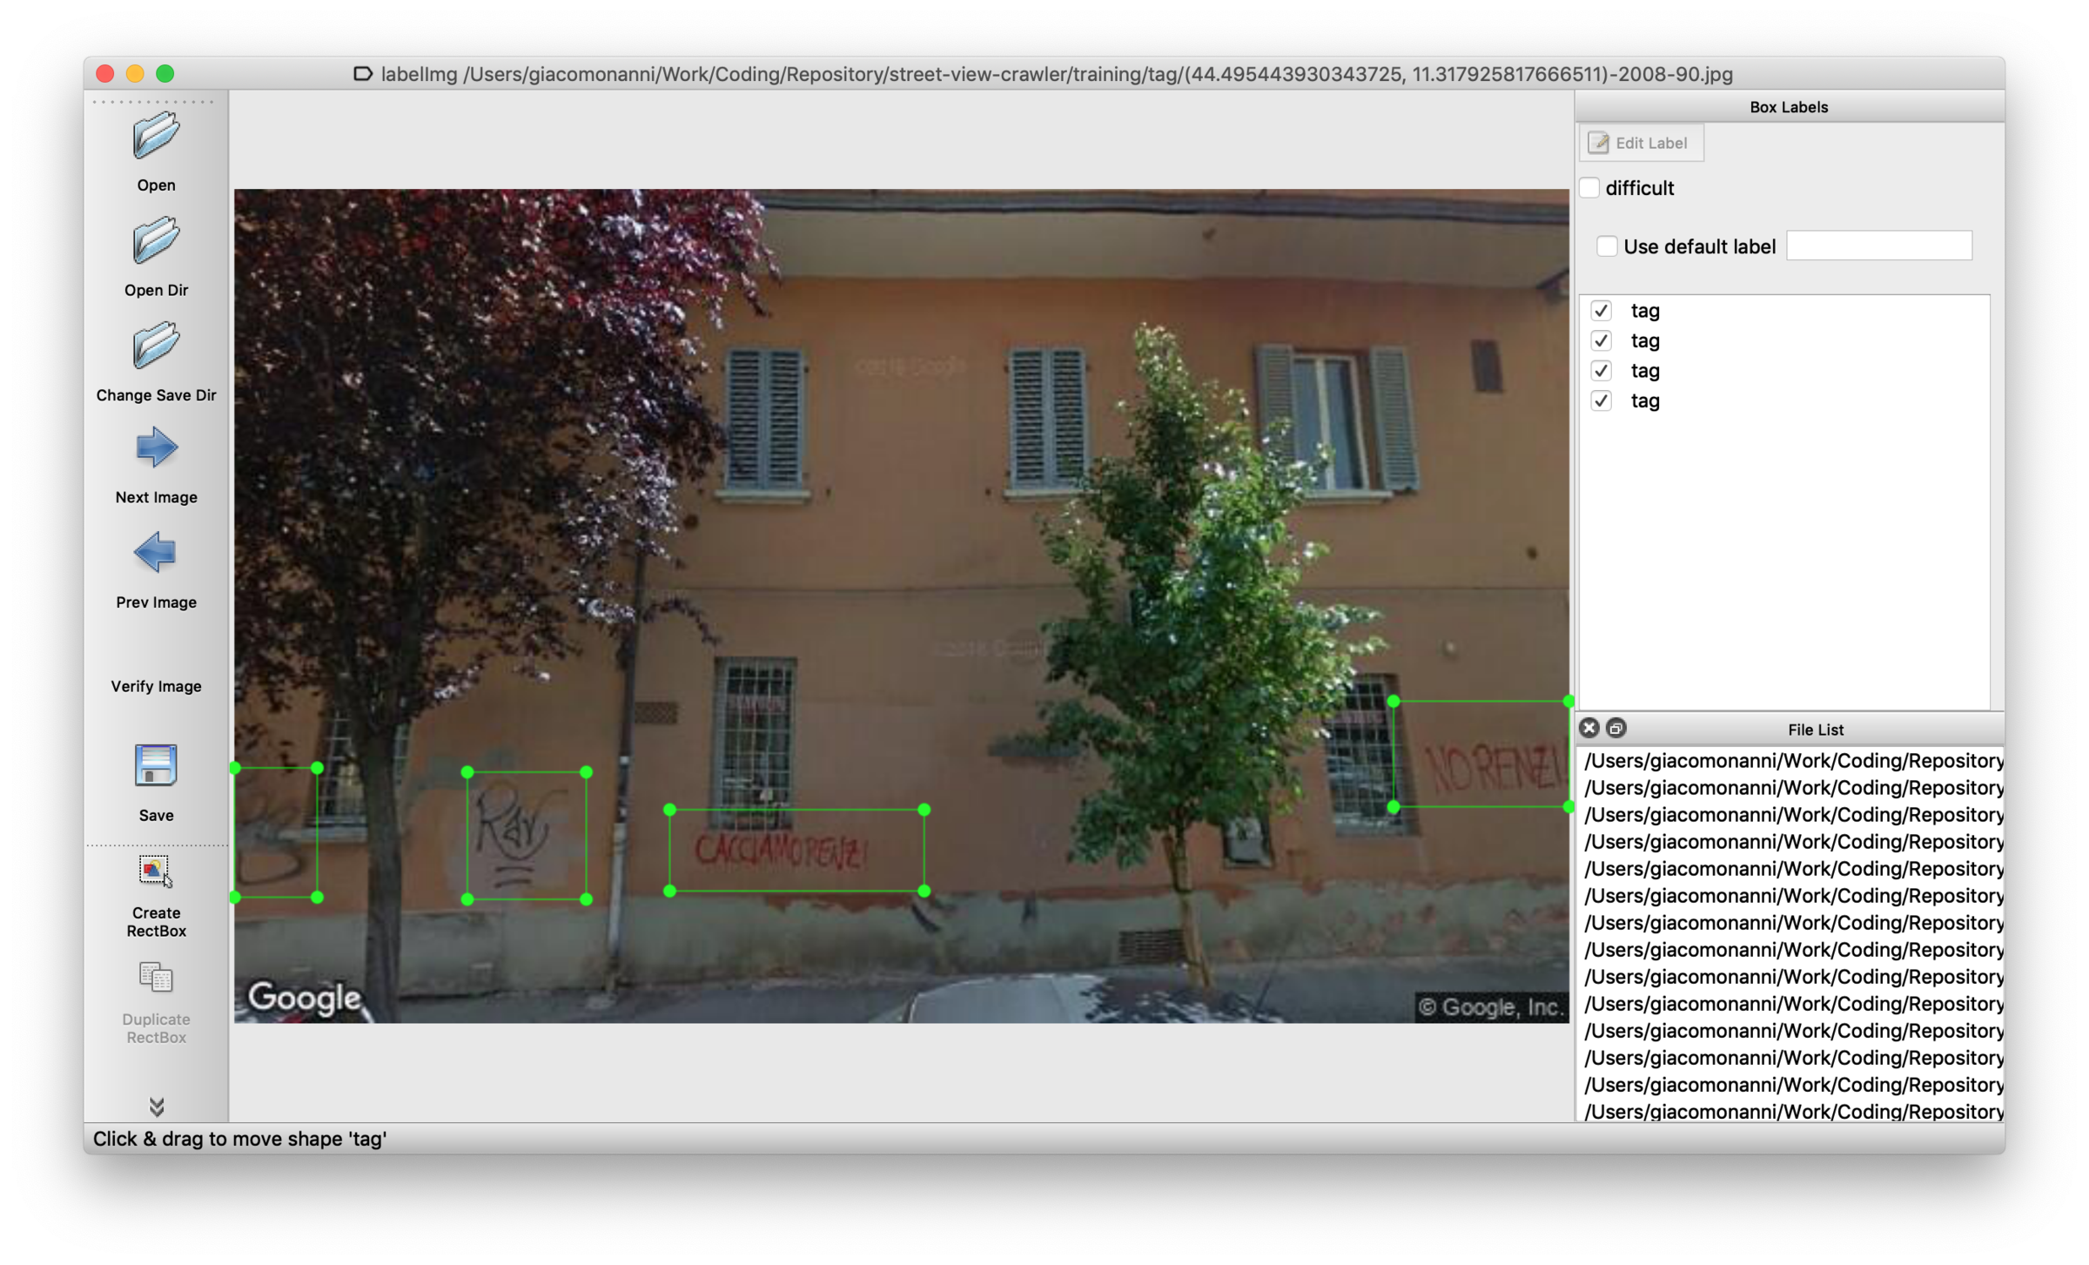2089x1265 pixels.
Task: Uncheck the last tag label checkbox
Action: (1601, 400)
